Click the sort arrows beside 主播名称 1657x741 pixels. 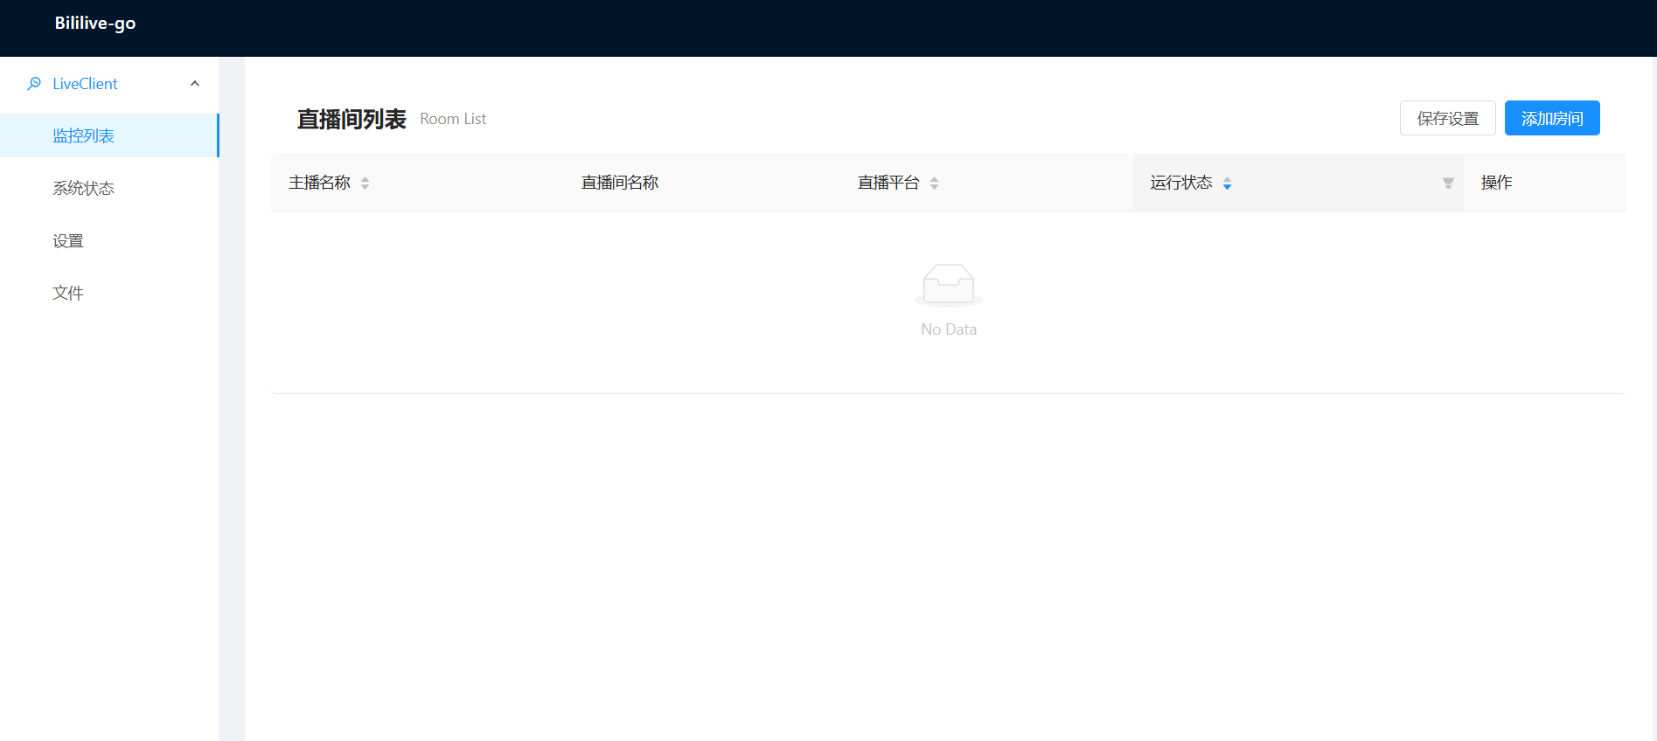pos(366,184)
